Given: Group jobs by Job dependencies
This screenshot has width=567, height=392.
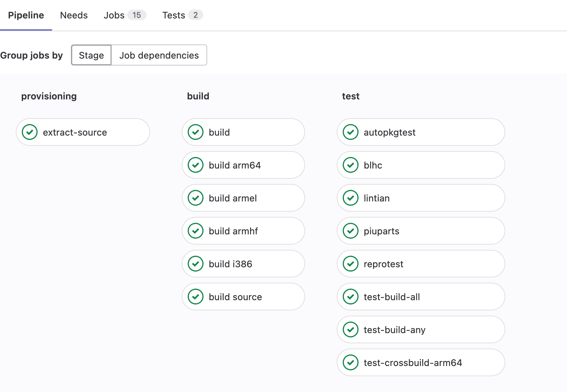Looking at the screenshot, I should pyautogui.click(x=159, y=55).
